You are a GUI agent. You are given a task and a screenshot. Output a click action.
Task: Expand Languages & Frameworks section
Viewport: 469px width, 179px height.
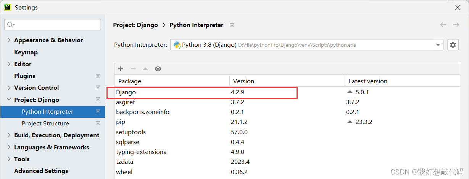coord(9,147)
